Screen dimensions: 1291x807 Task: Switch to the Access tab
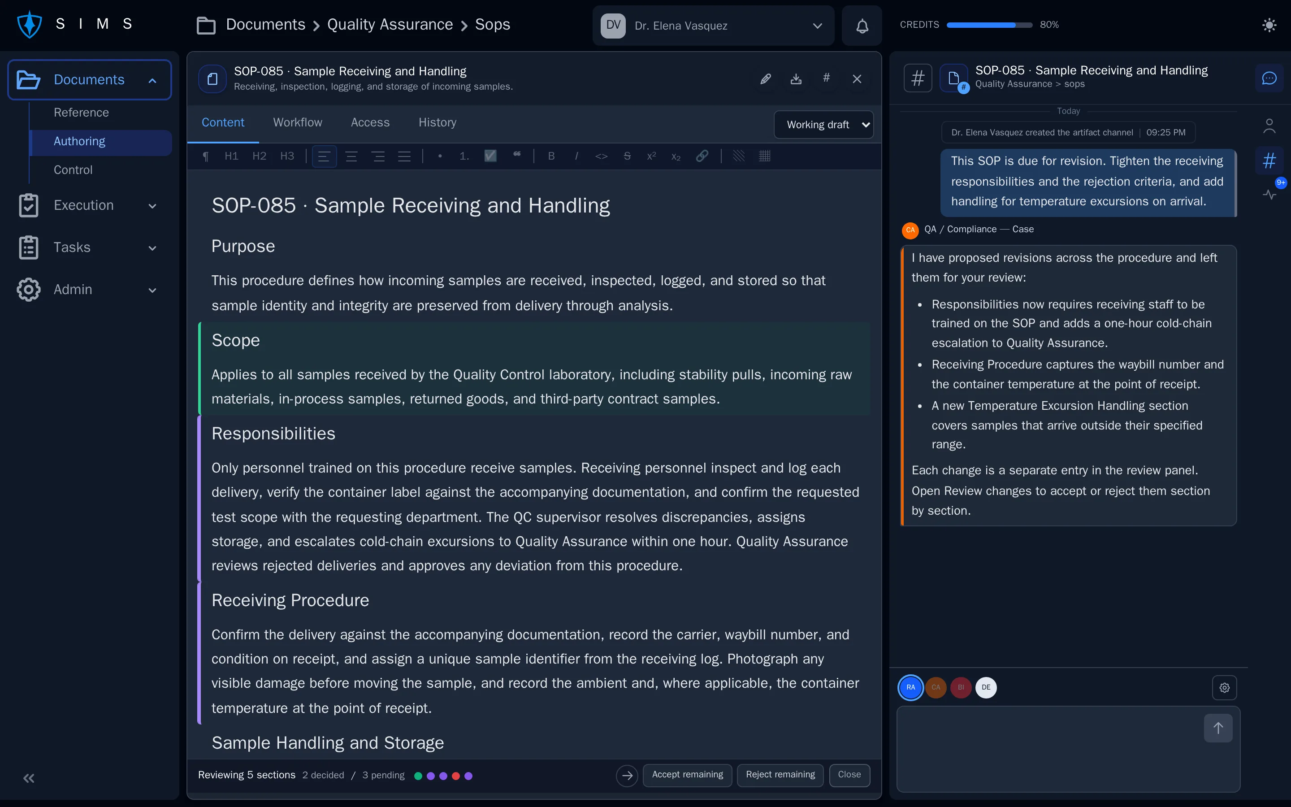click(x=370, y=123)
